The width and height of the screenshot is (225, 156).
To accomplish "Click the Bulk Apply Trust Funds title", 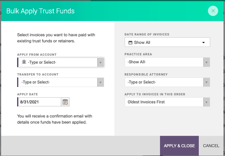I will click(40, 11).
